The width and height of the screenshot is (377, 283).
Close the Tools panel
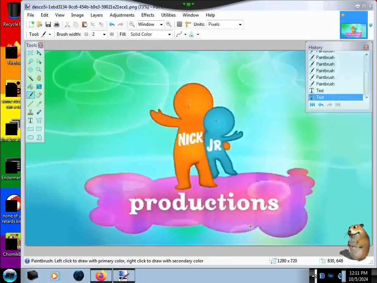tap(40, 45)
